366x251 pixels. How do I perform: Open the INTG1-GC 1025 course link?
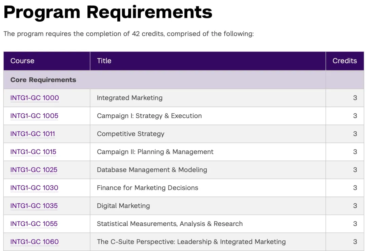pos(34,169)
